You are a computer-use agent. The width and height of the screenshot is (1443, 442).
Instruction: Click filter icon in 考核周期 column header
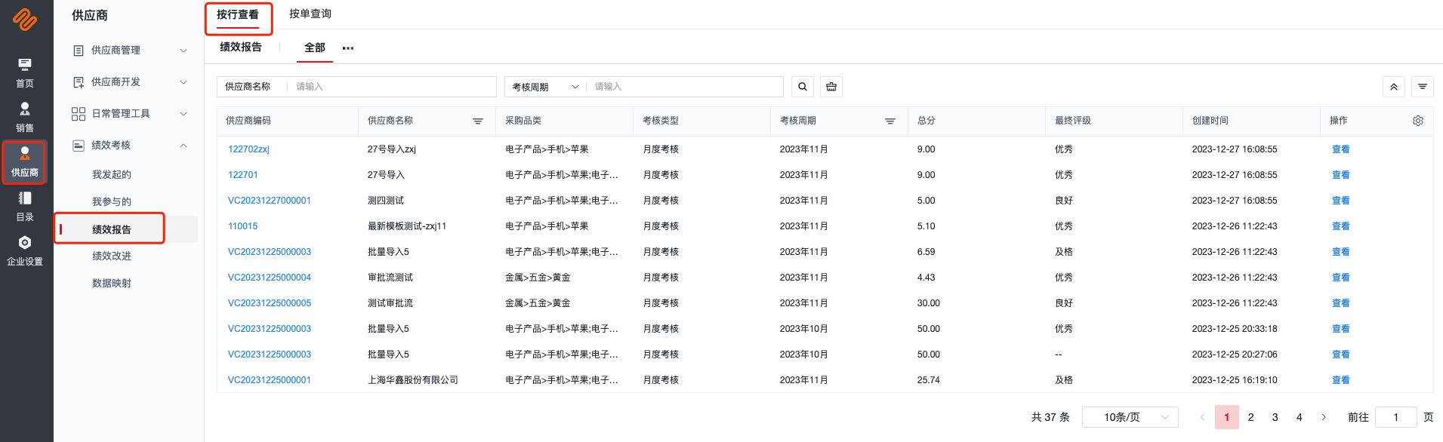coord(890,121)
